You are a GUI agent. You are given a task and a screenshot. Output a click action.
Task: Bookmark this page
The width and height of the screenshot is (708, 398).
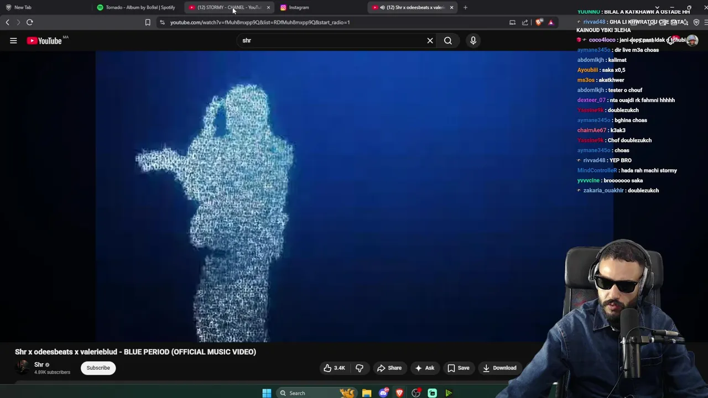[x=148, y=22]
